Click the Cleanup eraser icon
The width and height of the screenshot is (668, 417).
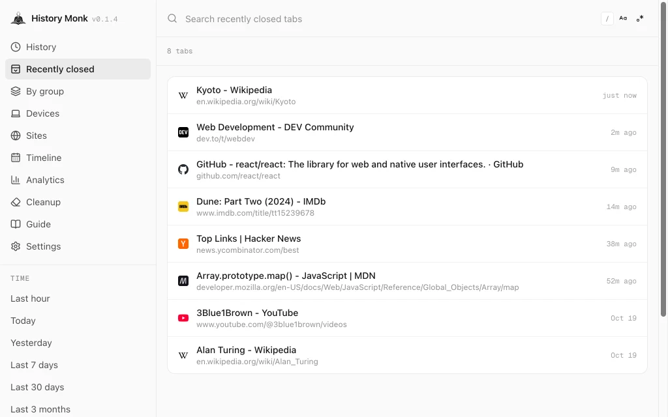16,202
